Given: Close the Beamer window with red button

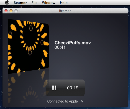Looking at the screenshot, I should tap(6, 11).
